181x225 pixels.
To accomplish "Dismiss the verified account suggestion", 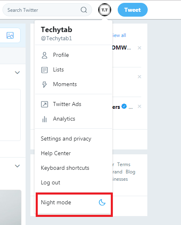I will tap(140, 106).
